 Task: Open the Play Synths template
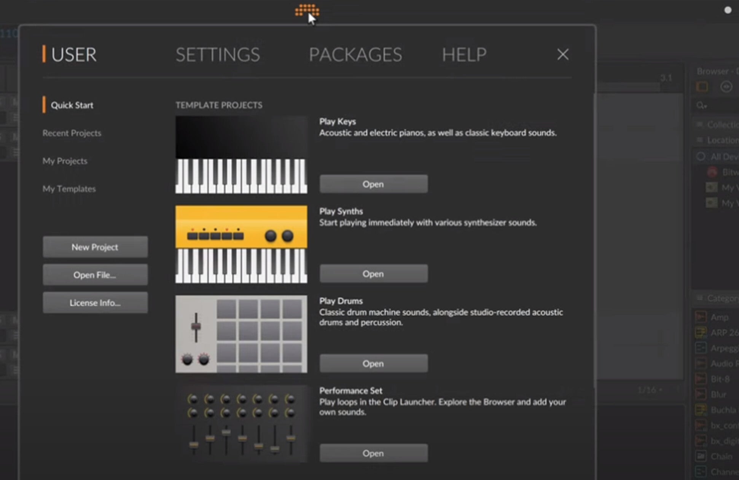point(373,274)
